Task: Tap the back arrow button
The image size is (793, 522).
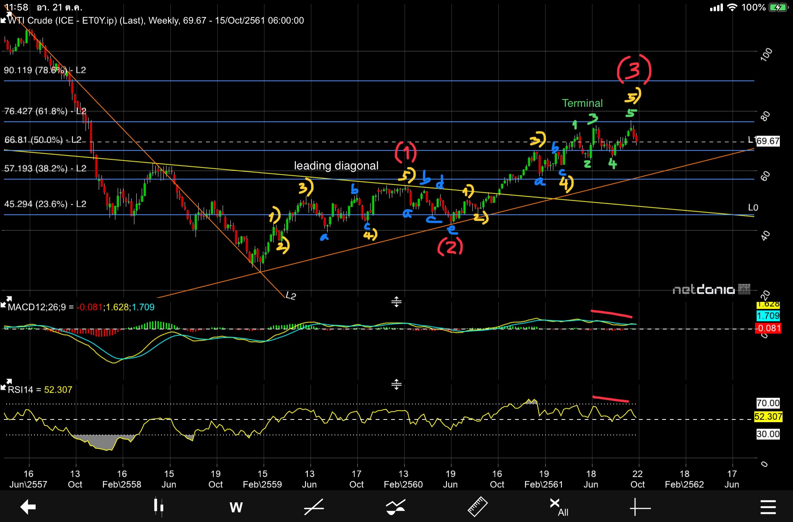Action: (28, 507)
